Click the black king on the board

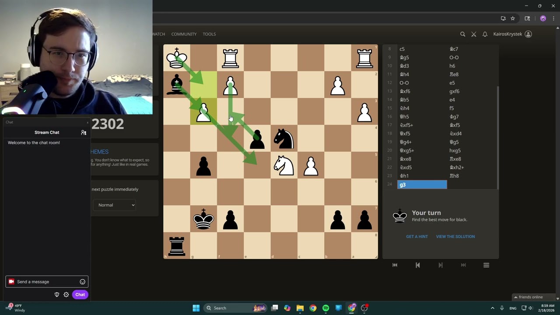(x=203, y=219)
